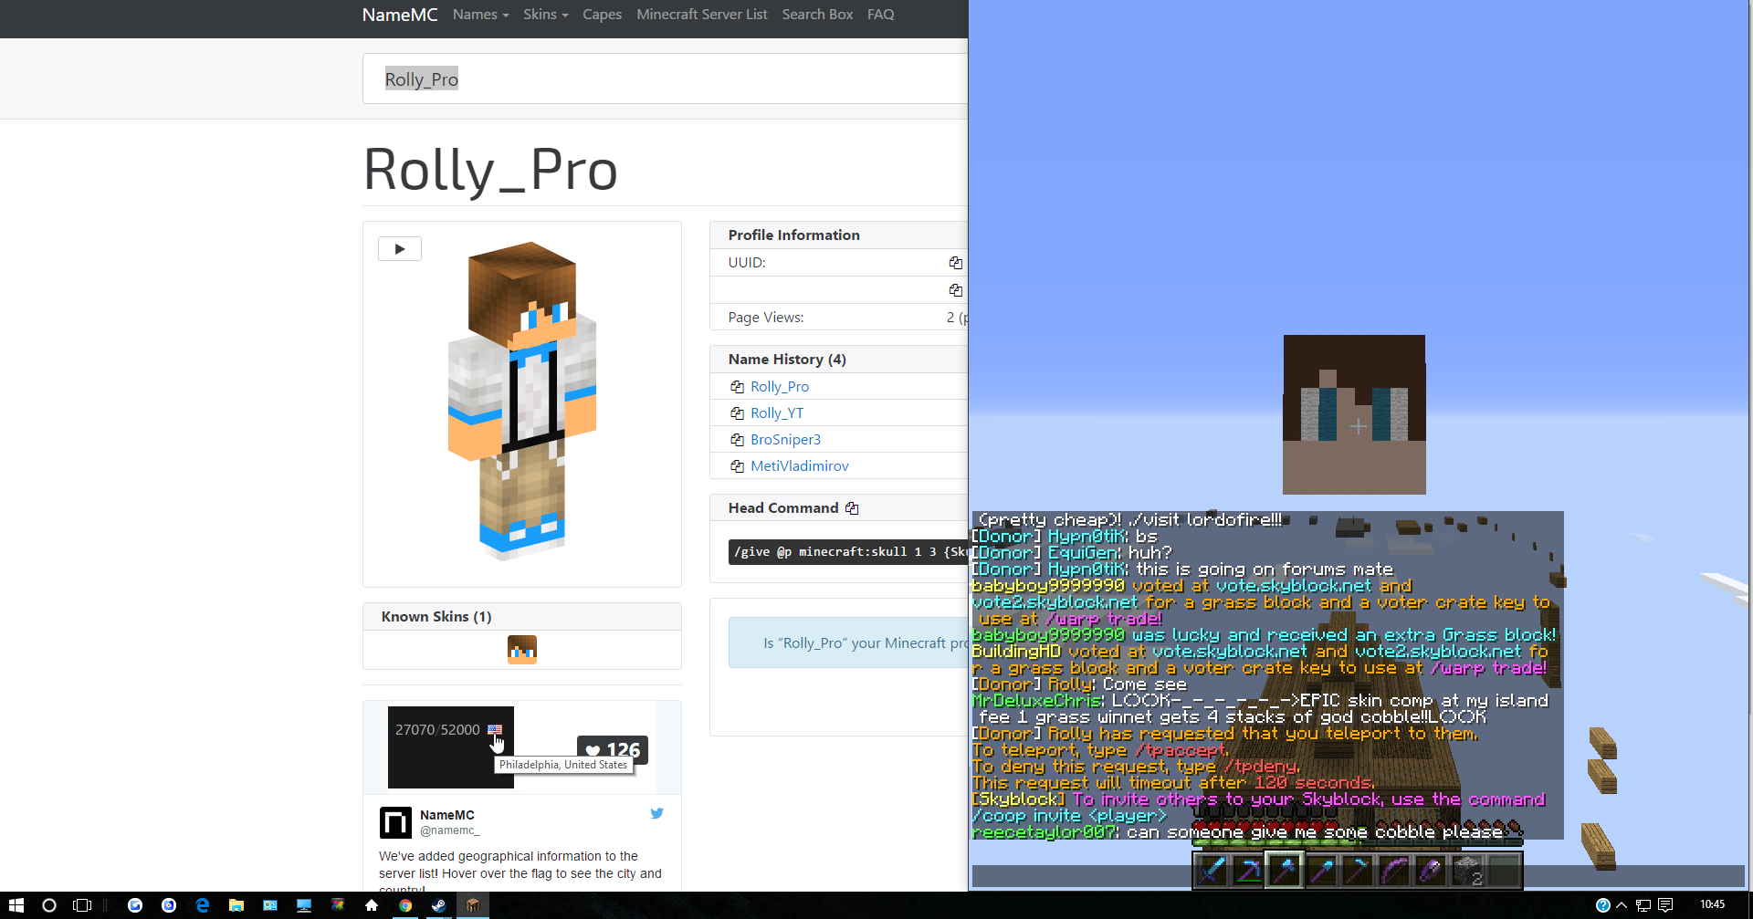Open the Names dropdown menu
This screenshot has width=1753, height=919.
(x=481, y=15)
